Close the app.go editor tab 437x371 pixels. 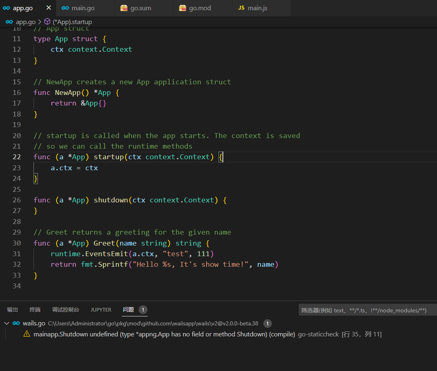click(x=48, y=8)
